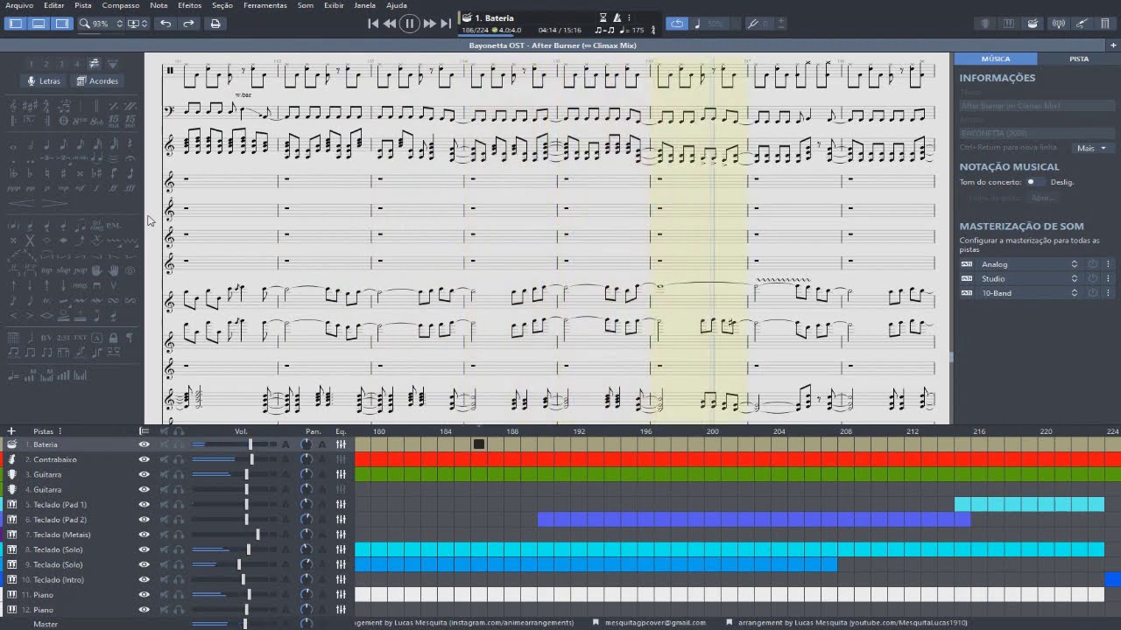Screen dimensions: 1121x630
Task: Toggle the right inspector panel
Action: click(x=61, y=24)
